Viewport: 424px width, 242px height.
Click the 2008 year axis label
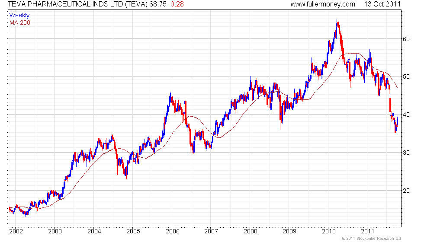[x=251, y=231]
